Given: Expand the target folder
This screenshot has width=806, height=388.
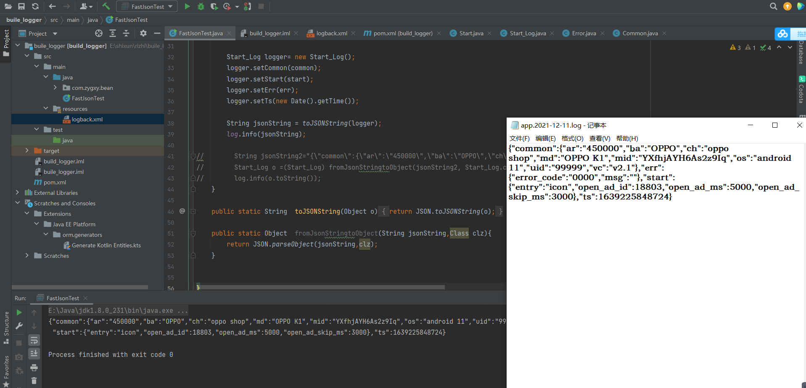Looking at the screenshot, I should point(27,151).
